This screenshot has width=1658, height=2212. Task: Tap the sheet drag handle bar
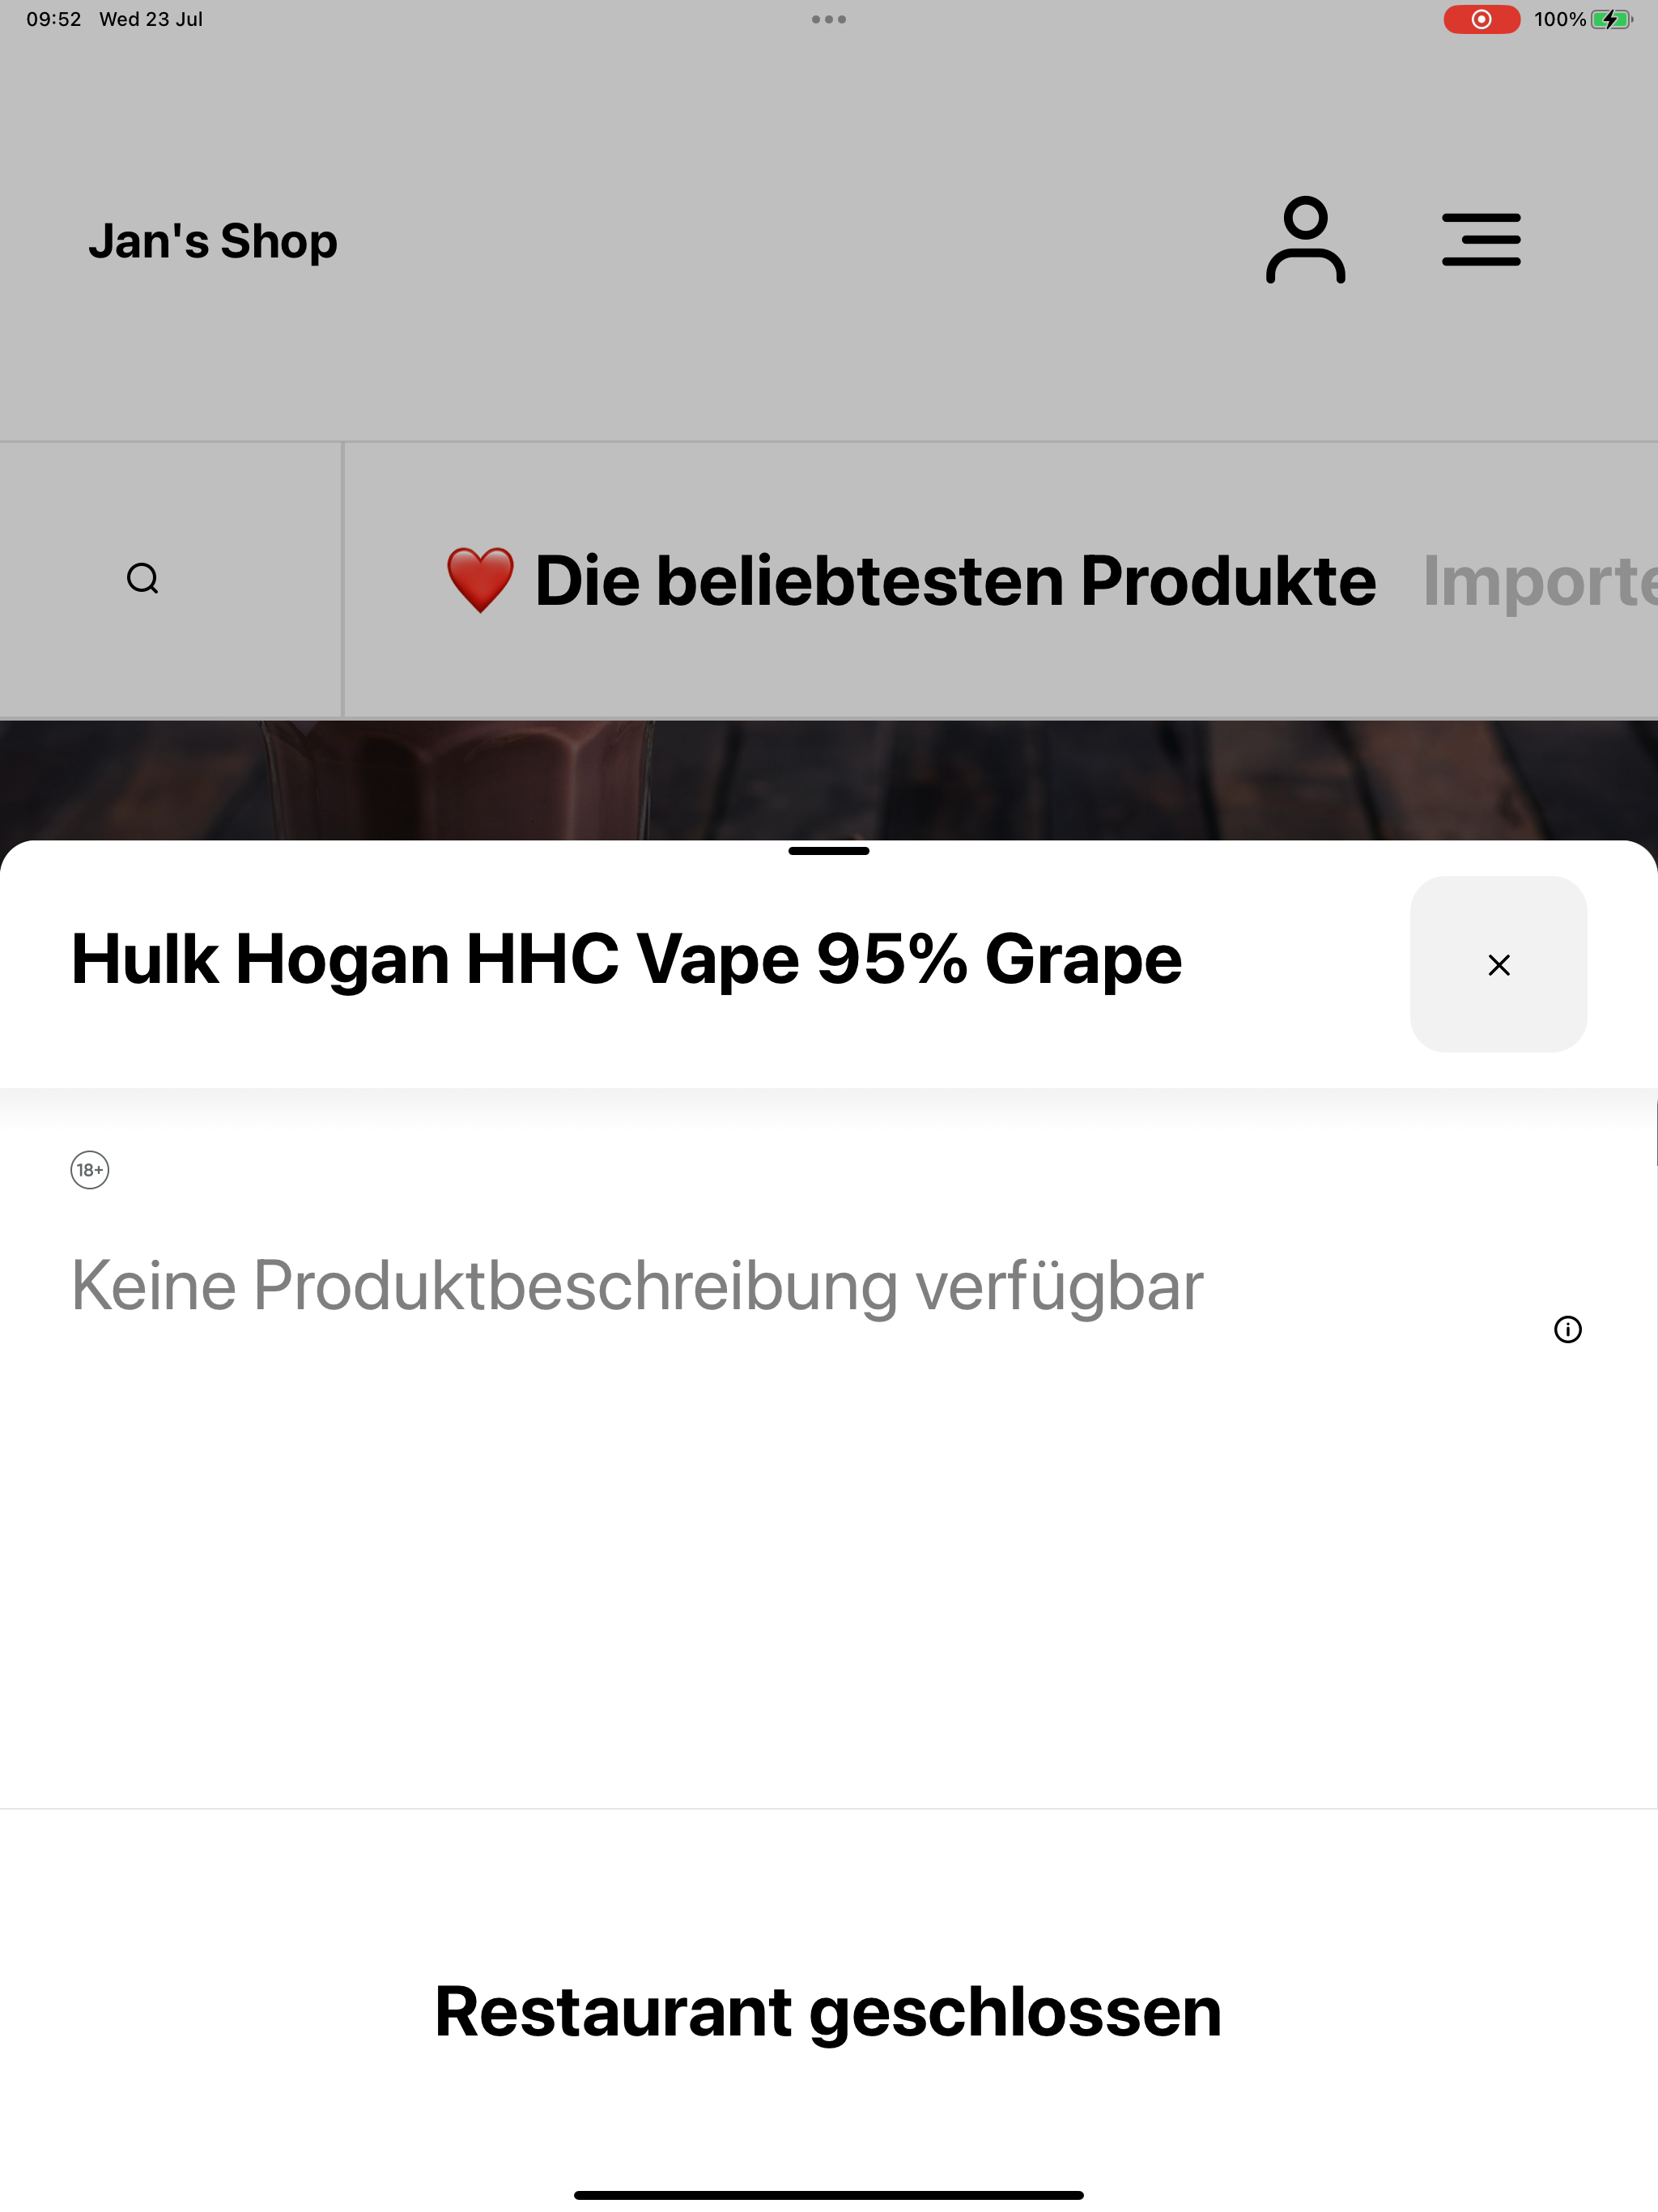click(829, 851)
